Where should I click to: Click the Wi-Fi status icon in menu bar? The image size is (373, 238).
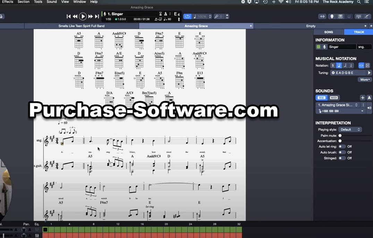(x=281, y=2)
